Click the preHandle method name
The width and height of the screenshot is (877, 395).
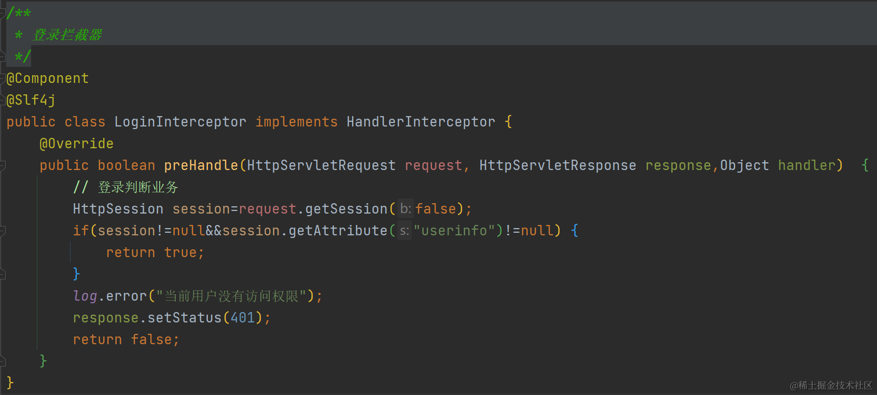click(x=201, y=165)
